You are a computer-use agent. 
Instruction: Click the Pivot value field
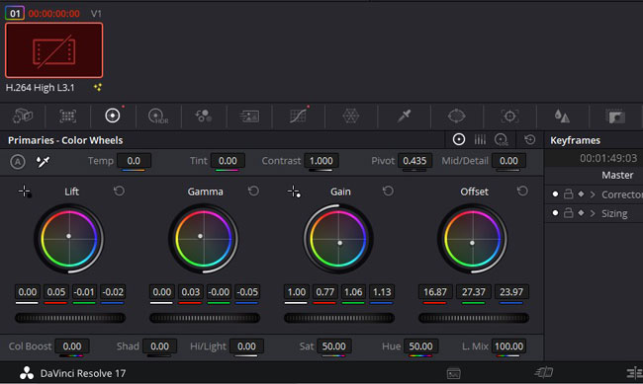[414, 161]
